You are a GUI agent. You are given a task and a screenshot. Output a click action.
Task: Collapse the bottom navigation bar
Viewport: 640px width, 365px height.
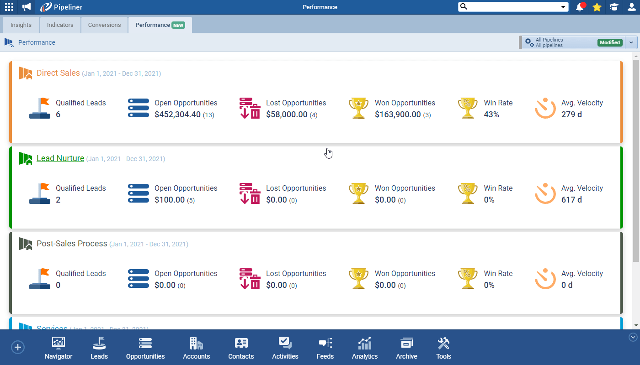coord(633,337)
